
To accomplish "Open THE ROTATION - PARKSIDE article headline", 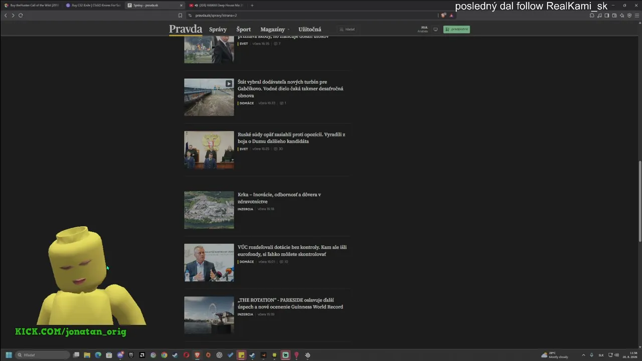I will [290, 303].
